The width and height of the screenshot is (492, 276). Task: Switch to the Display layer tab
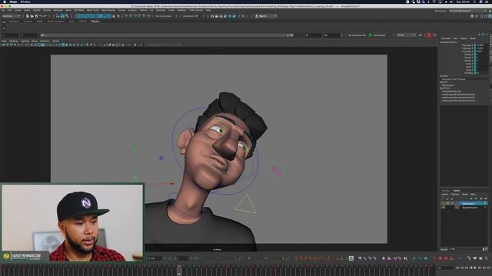click(x=446, y=191)
